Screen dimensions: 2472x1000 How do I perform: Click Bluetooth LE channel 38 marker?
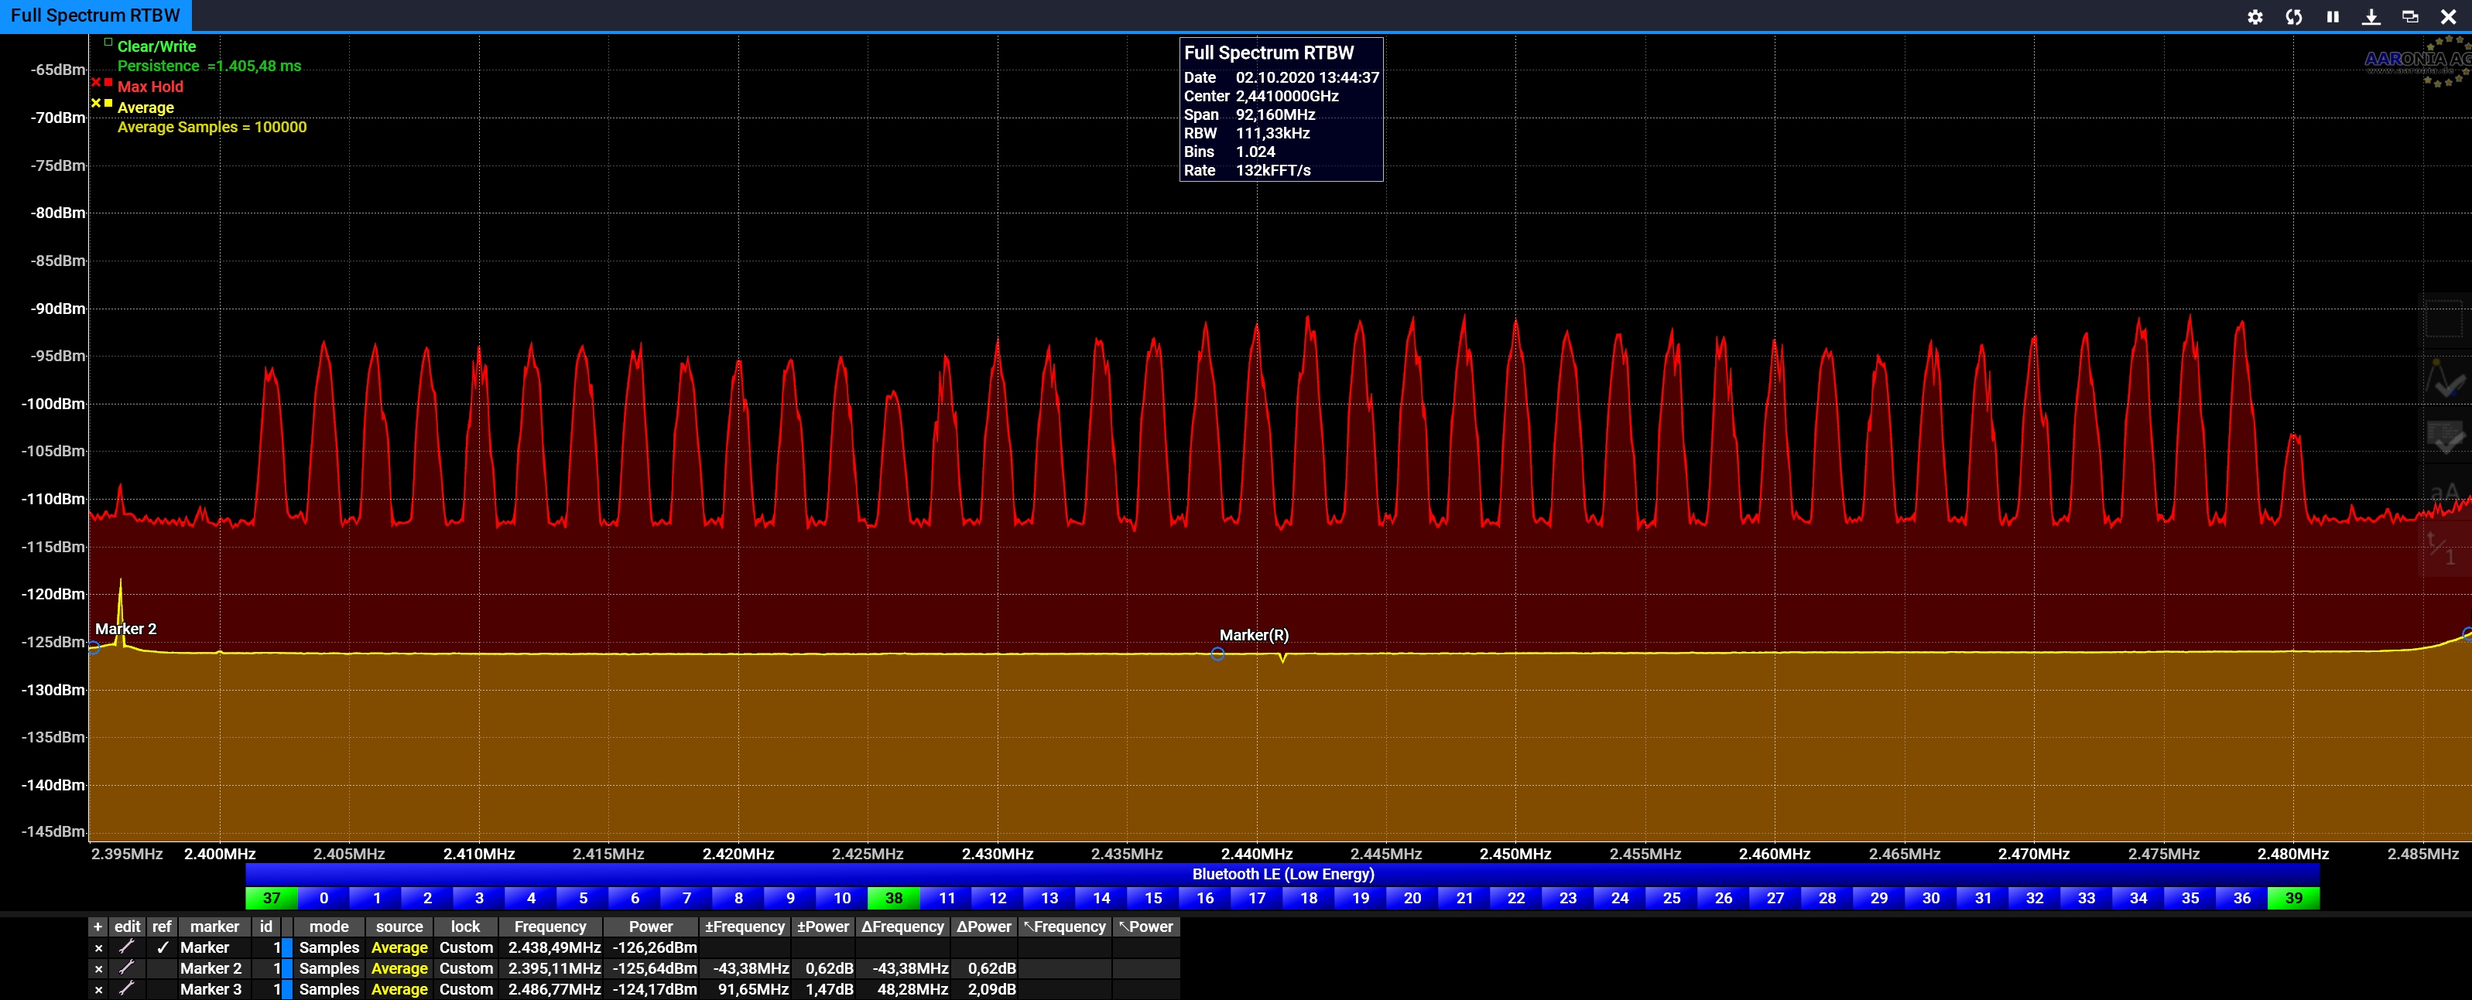(x=893, y=899)
